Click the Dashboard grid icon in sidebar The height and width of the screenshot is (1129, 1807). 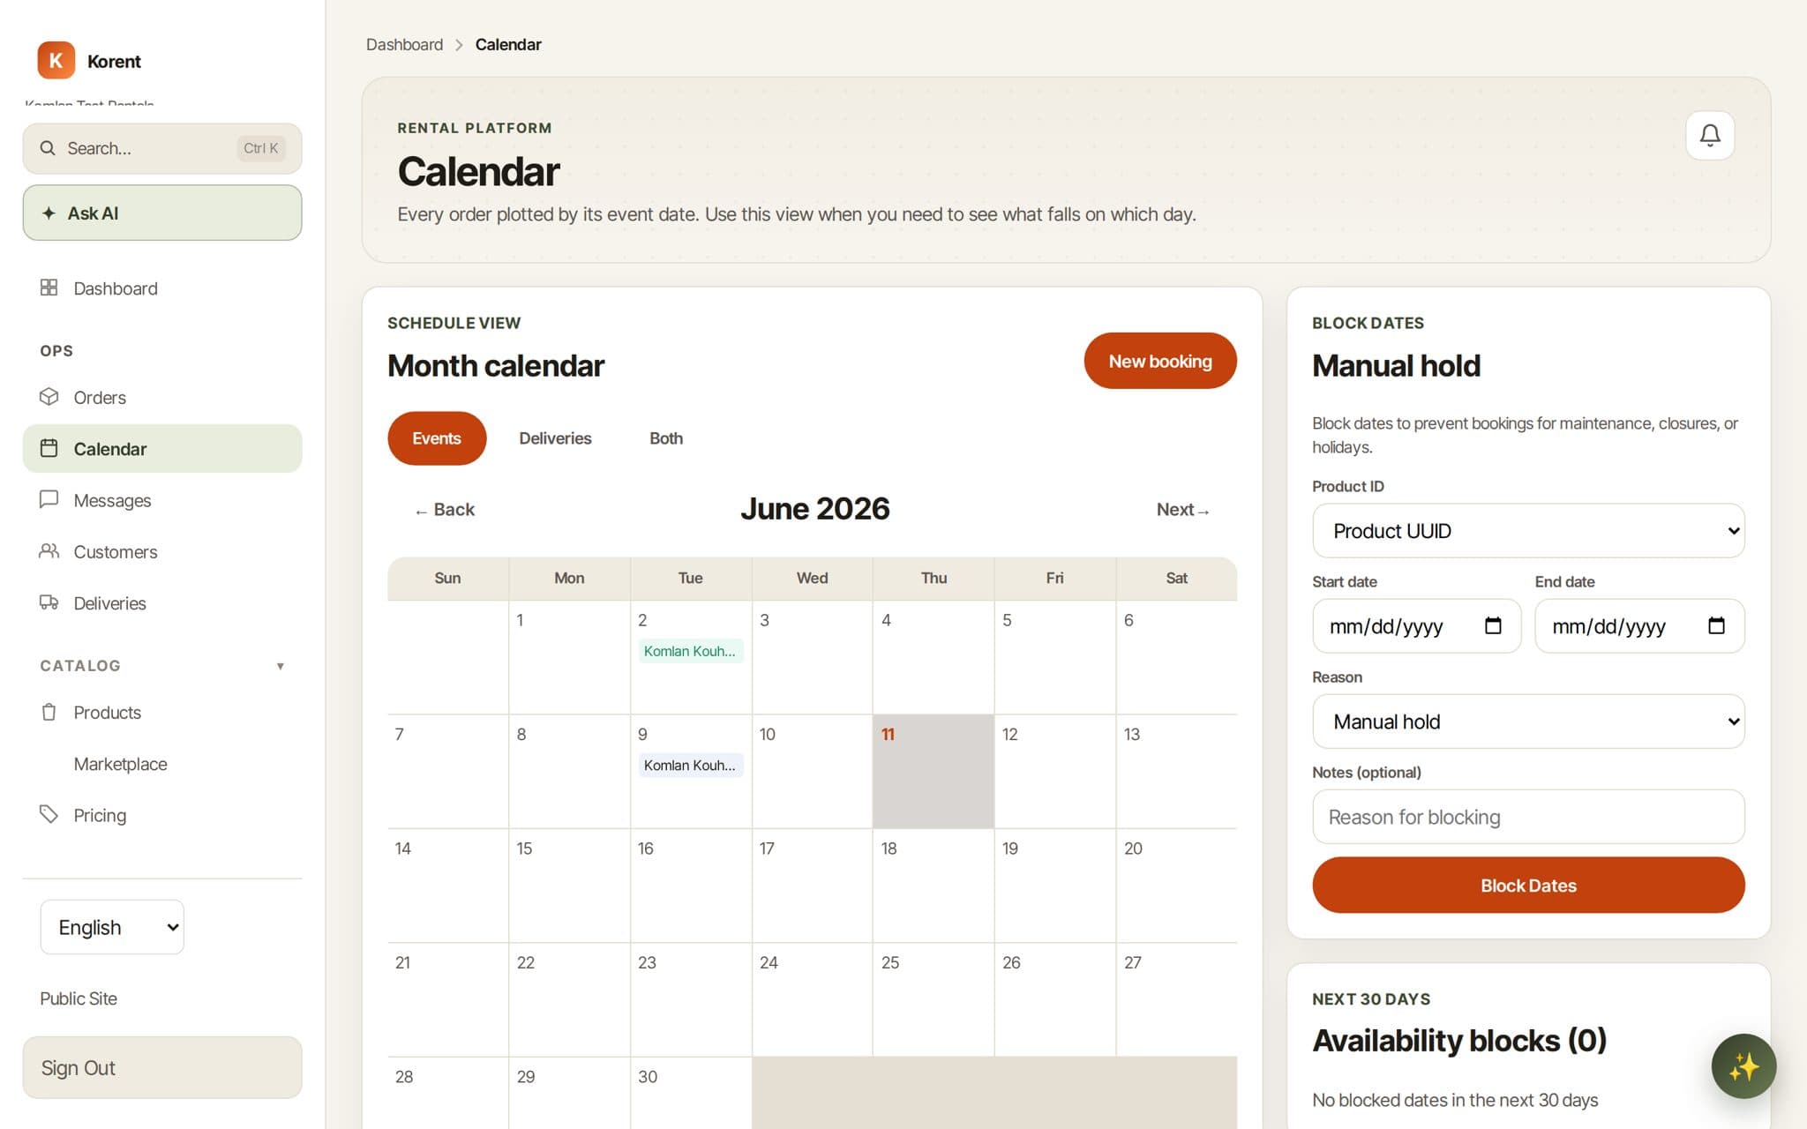[49, 288]
